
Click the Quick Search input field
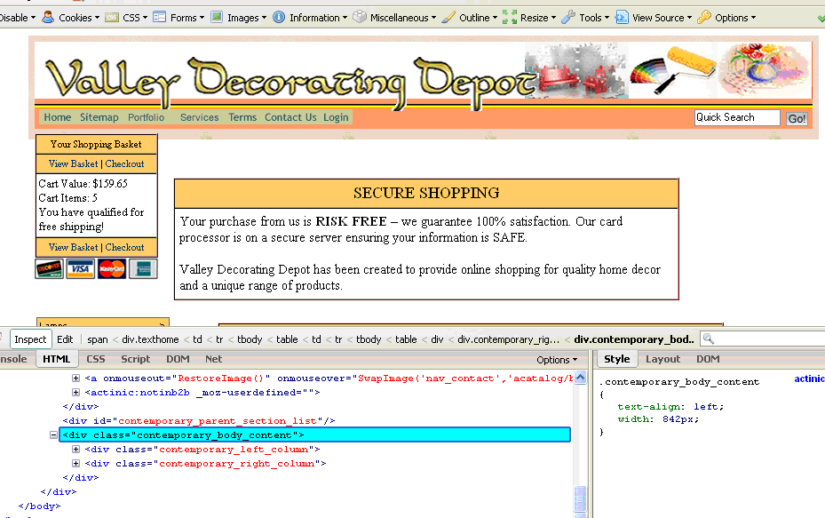pyautogui.click(x=736, y=117)
